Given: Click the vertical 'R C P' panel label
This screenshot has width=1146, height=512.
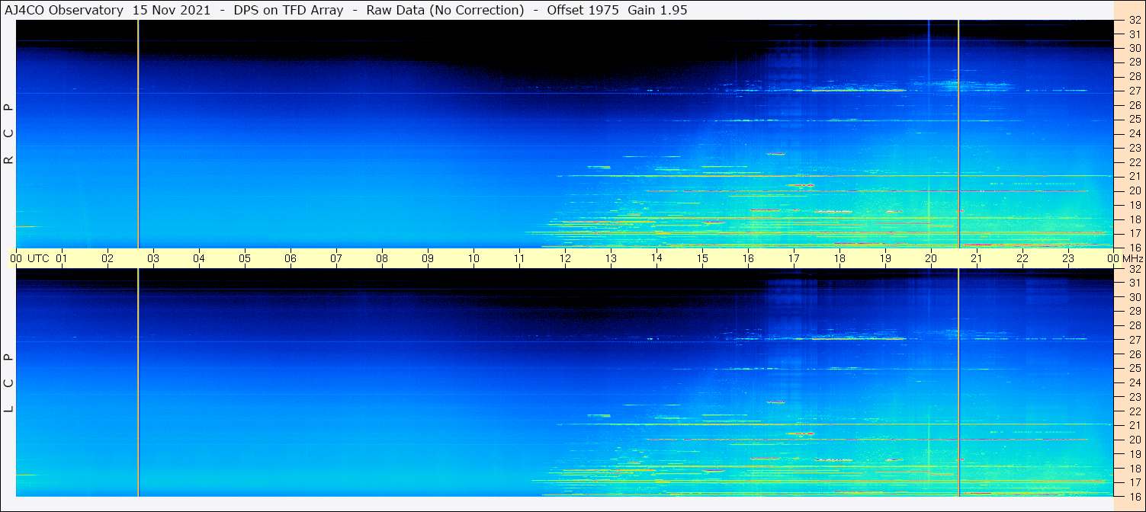Looking at the screenshot, I should (x=9, y=134).
